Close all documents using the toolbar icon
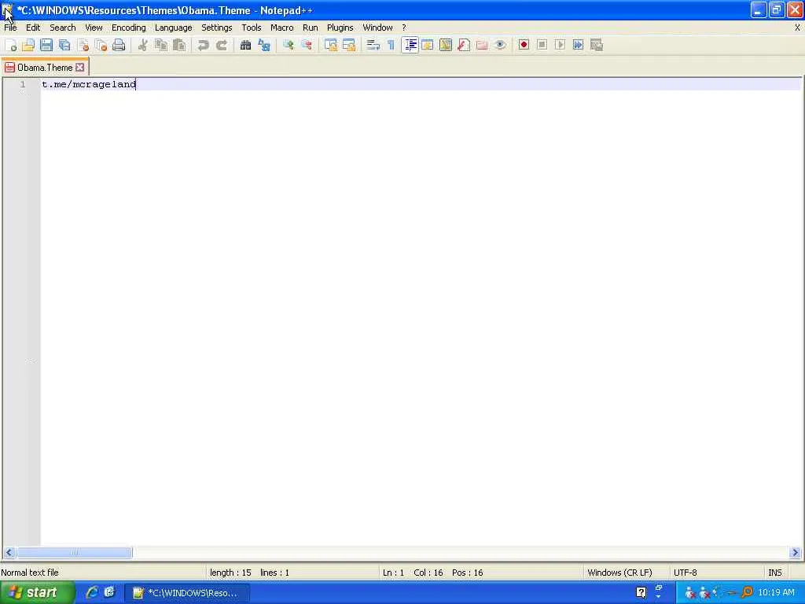Image resolution: width=805 pixels, height=604 pixels. coord(101,45)
